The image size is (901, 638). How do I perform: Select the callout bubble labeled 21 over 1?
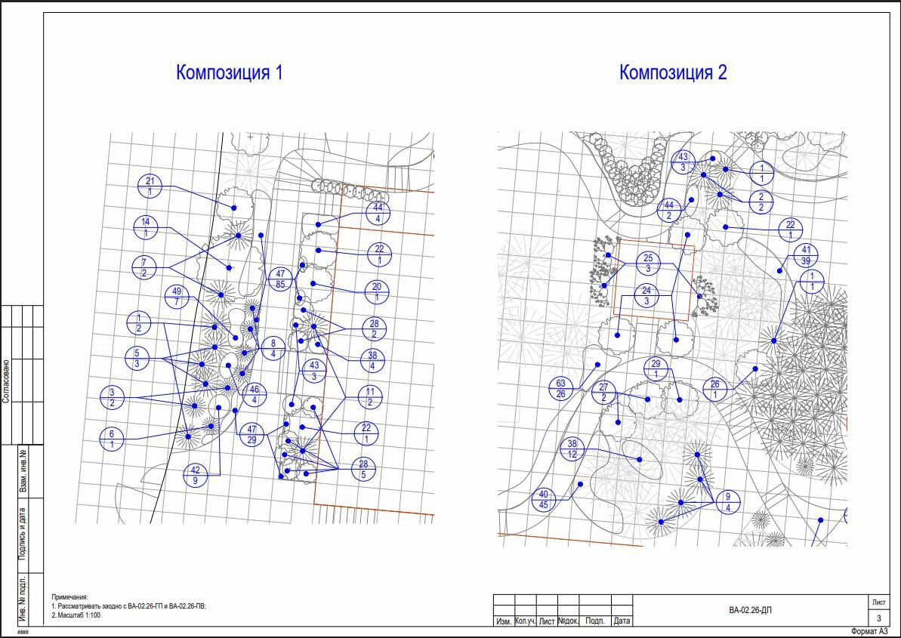[150, 186]
